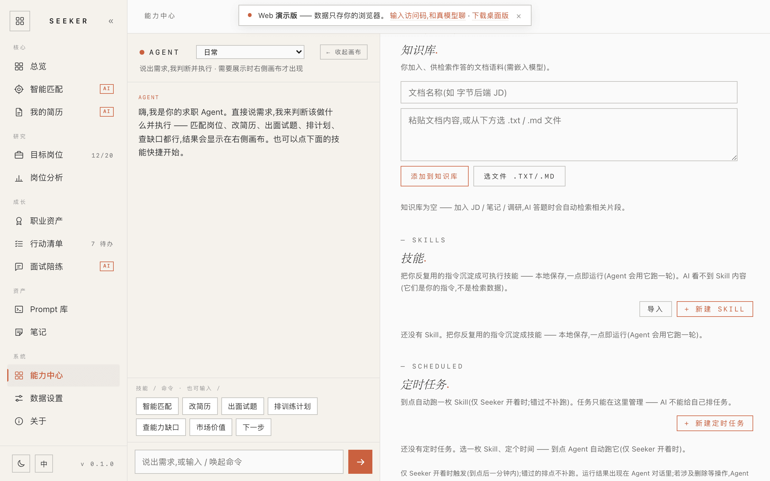Click the Seeker grid logo icon
Viewport: 770px width, 481px height.
(20, 21)
